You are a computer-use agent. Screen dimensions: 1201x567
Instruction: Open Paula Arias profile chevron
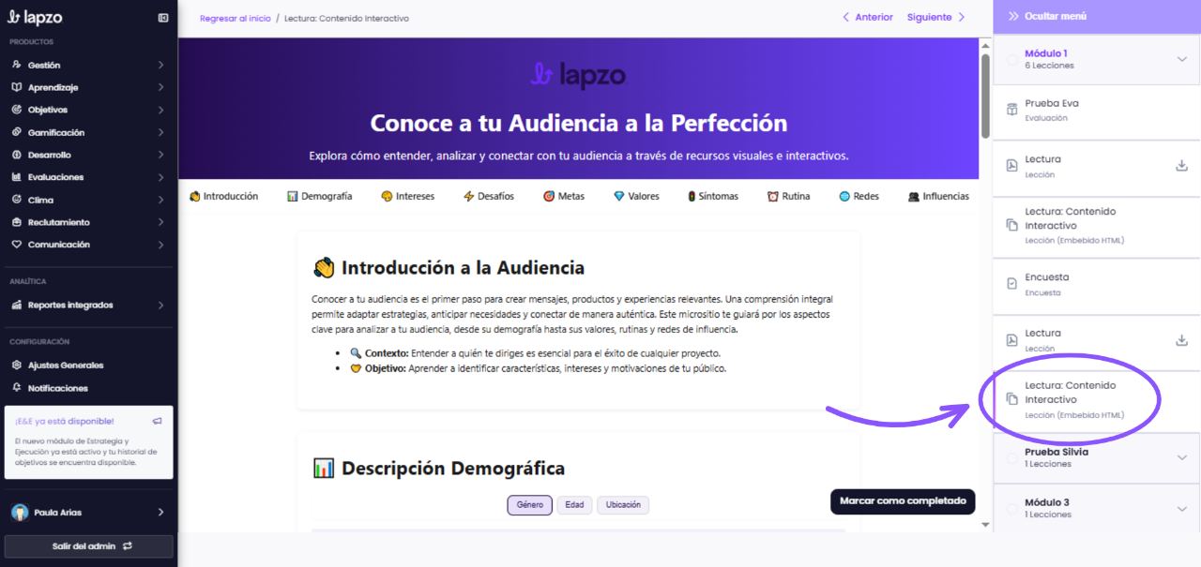[x=160, y=513]
